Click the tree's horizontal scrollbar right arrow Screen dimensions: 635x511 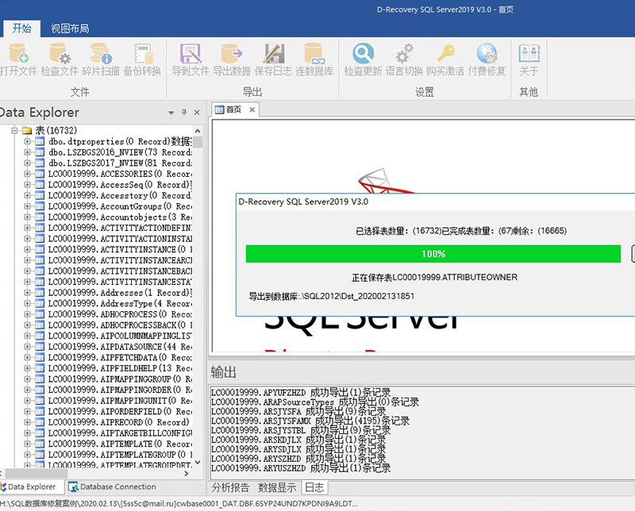[187, 474]
